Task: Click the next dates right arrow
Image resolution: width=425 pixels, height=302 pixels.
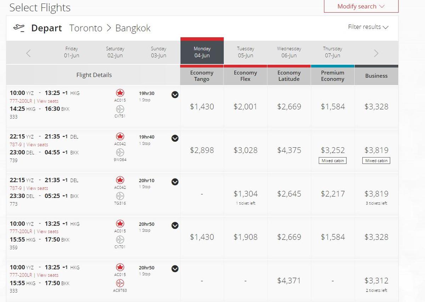Action: coord(376,53)
